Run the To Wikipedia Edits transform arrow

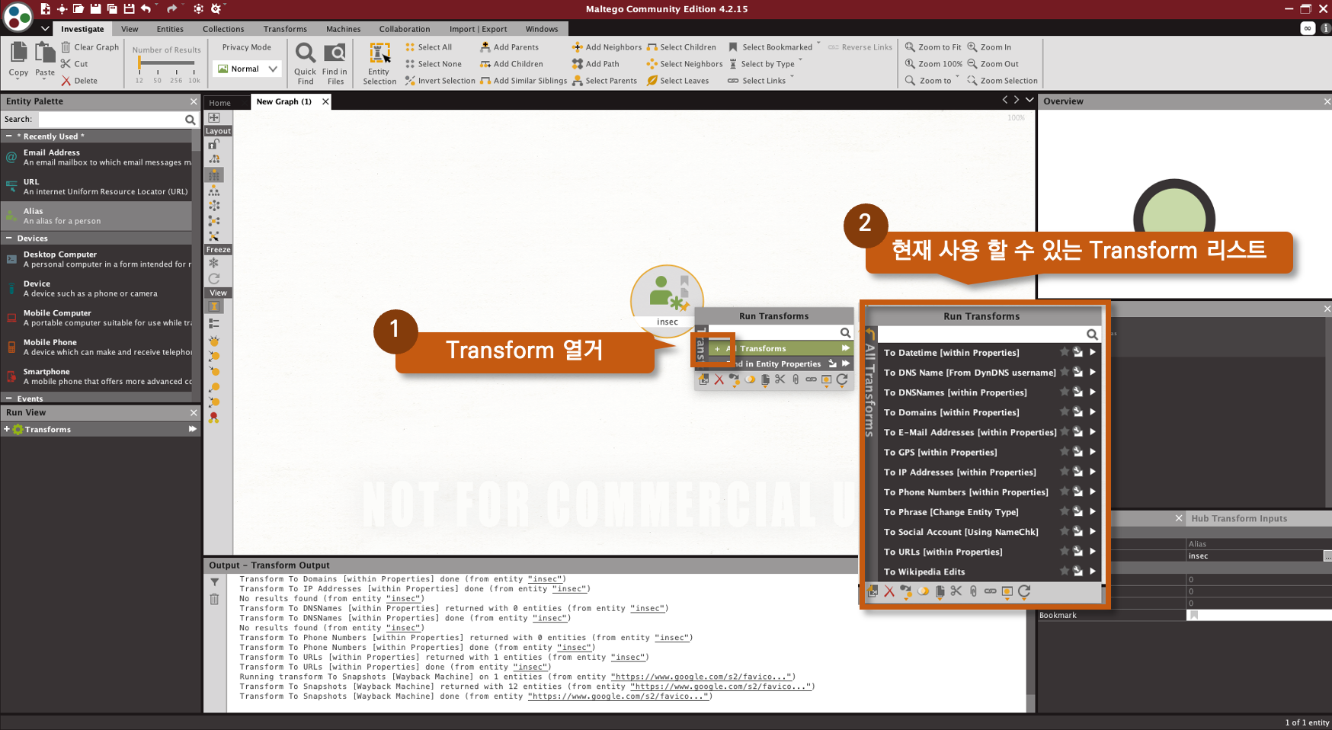tap(1093, 572)
